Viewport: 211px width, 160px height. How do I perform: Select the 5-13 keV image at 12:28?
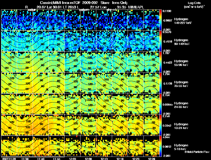(151, 146)
